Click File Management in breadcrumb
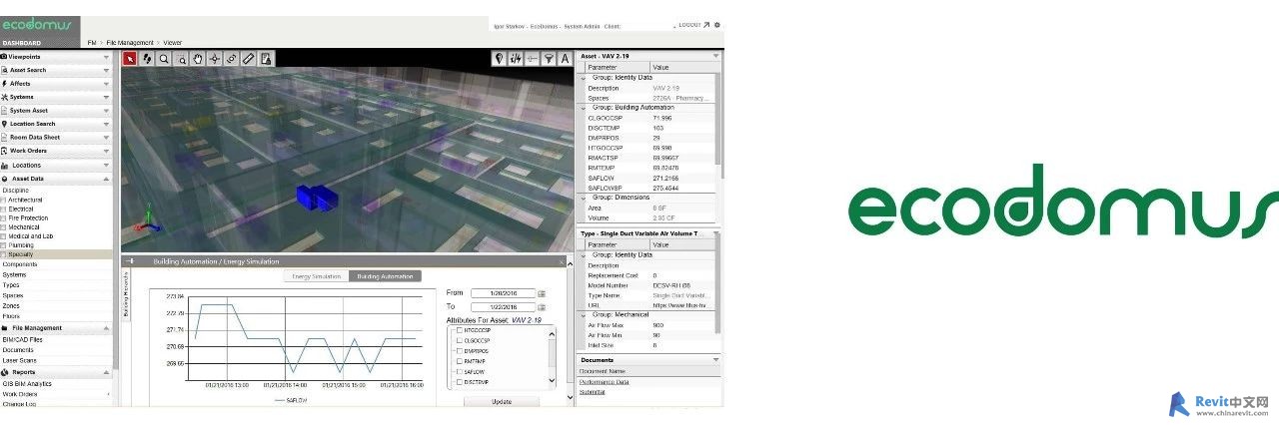1279x425 pixels. [x=130, y=43]
